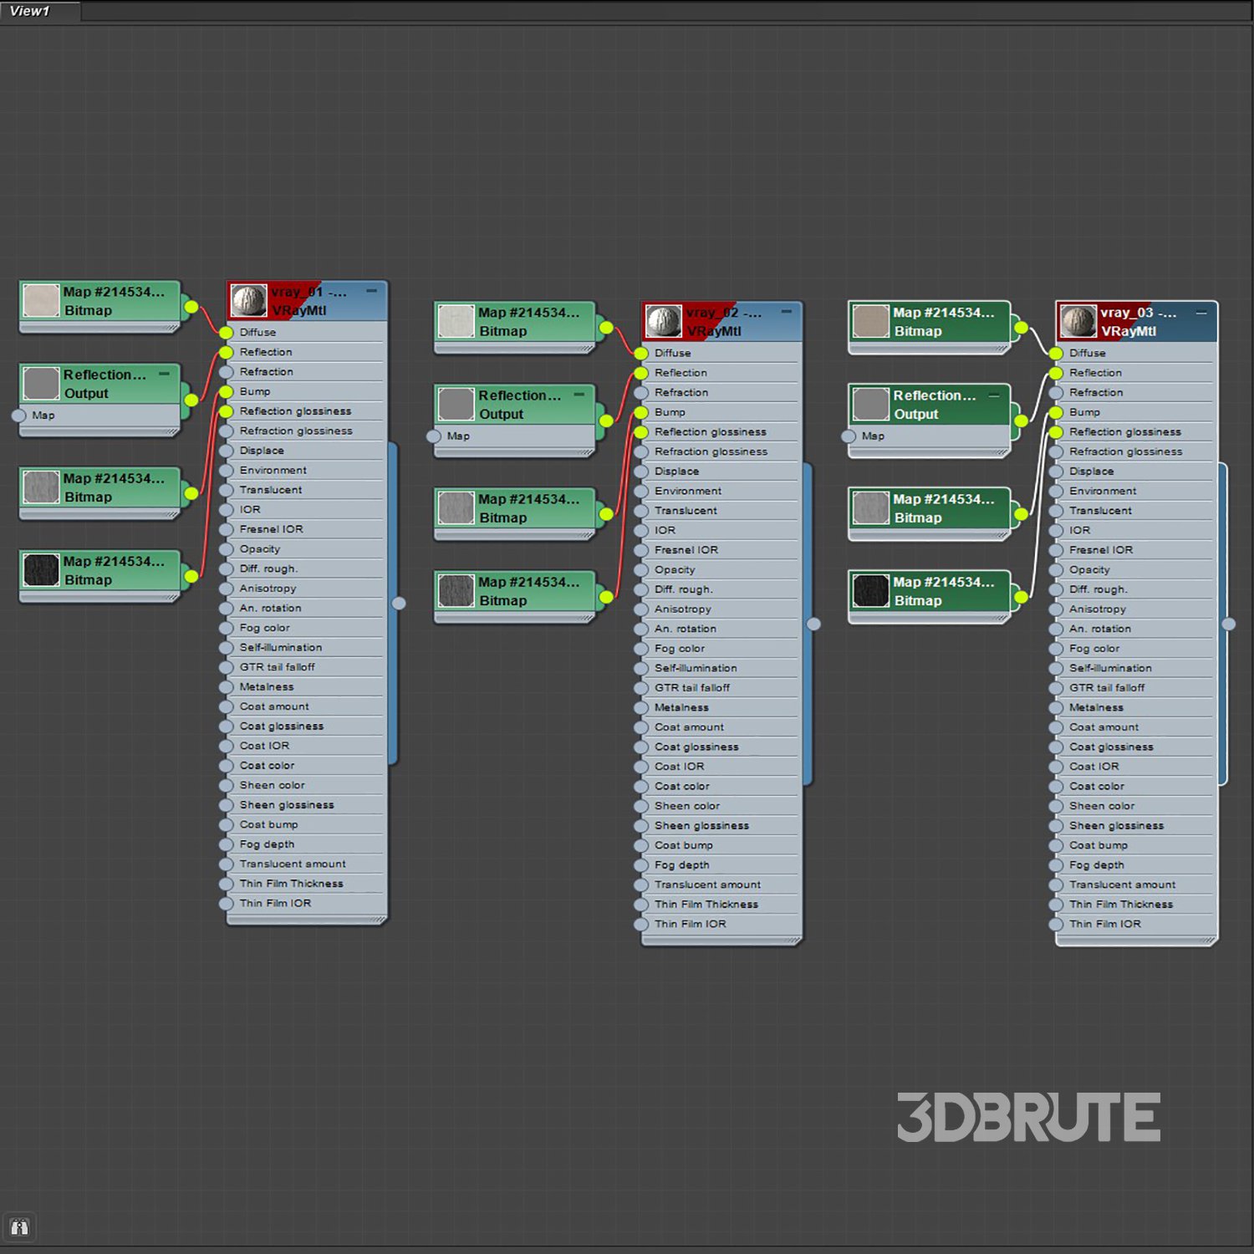Collapse the vray_02 node using its minus button

pos(786,312)
